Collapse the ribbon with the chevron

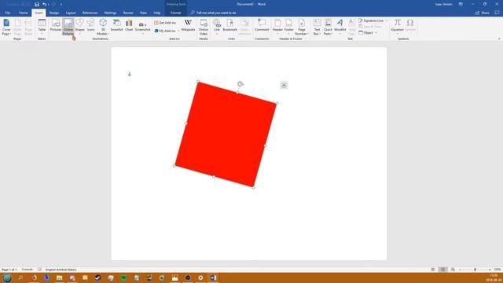click(x=499, y=39)
